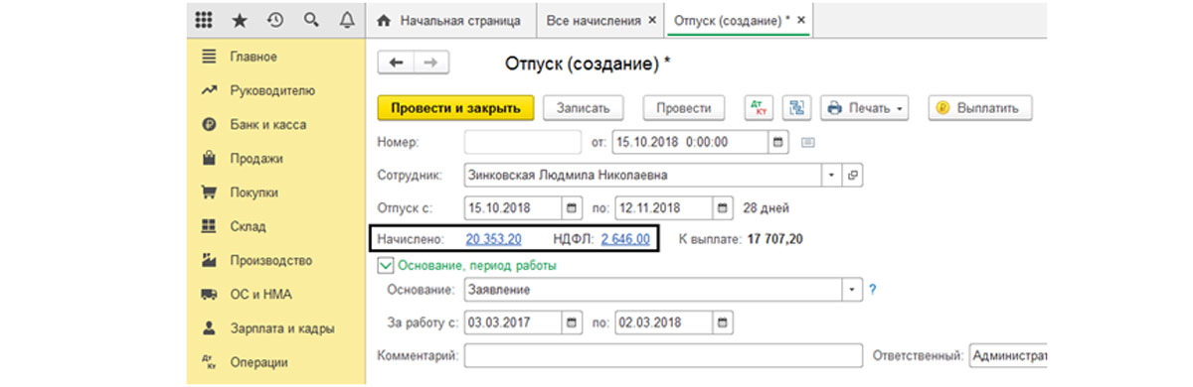Click the list icon next to document date
Image resolution: width=1193 pixels, height=387 pixels.
pyautogui.click(x=808, y=142)
